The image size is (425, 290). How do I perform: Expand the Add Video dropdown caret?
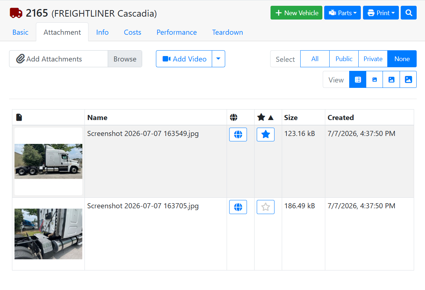point(218,59)
